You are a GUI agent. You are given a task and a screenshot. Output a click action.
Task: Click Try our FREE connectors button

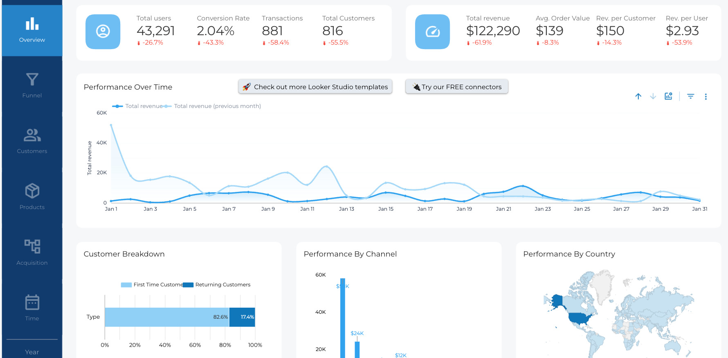coord(456,87)
